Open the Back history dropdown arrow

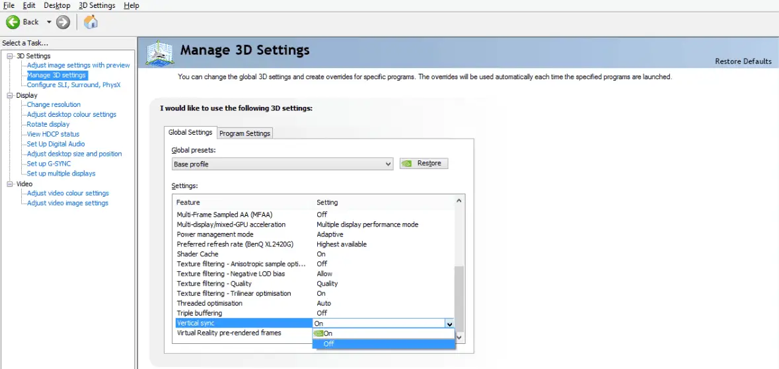[49, 22]
